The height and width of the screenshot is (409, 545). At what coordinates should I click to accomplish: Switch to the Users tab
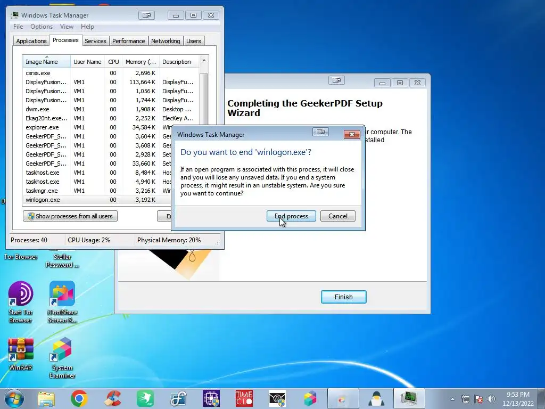[194, 41]
